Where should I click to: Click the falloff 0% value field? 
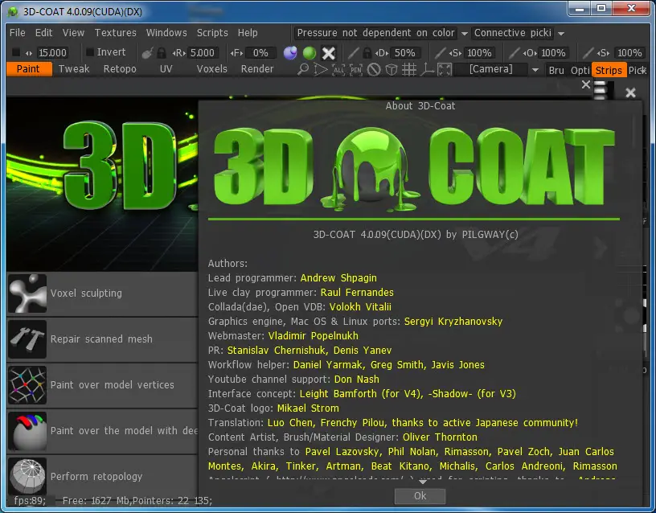[x=260, y=53]
